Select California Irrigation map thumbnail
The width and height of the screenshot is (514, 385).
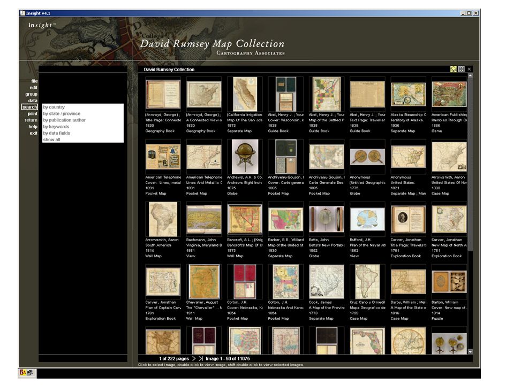(x=245, y=94)
